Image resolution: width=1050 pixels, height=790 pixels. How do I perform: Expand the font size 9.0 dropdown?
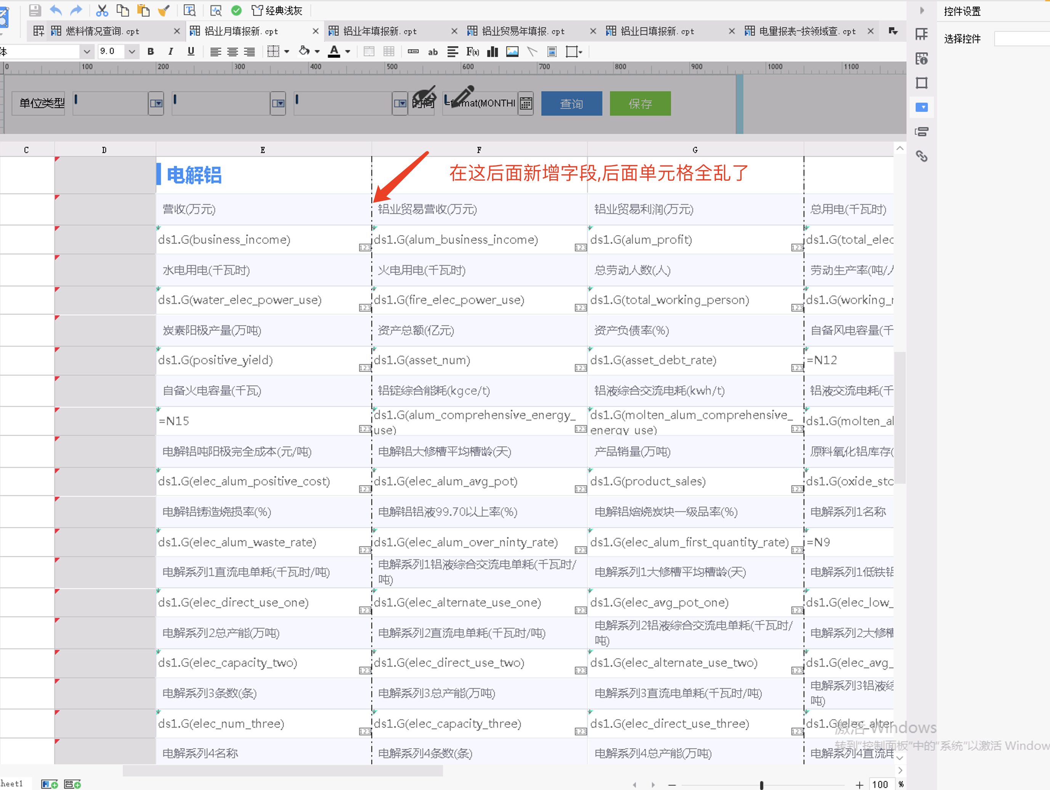point(132,51)
